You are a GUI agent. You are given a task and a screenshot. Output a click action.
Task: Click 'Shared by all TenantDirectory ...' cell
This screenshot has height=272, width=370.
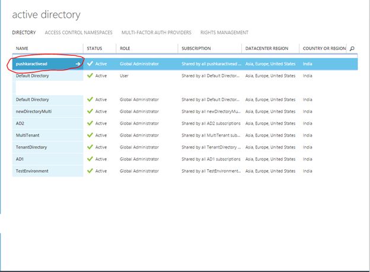[211, 147]
